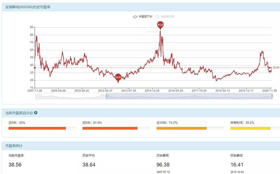Viewport: 280px width, 174px height.
Task: Toggle the 市盈率TTM legend series
Action: pyautogui.click(x=142, y=16)
